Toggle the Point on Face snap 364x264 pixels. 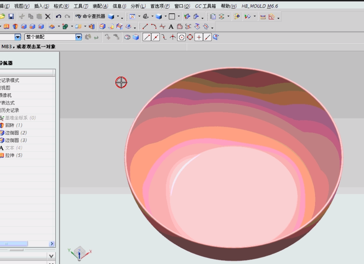216,37
